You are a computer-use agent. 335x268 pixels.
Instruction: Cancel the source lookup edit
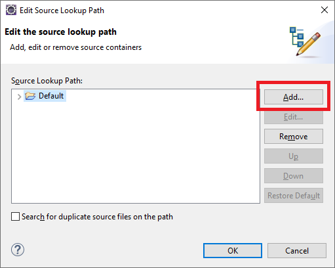point(297,251)
